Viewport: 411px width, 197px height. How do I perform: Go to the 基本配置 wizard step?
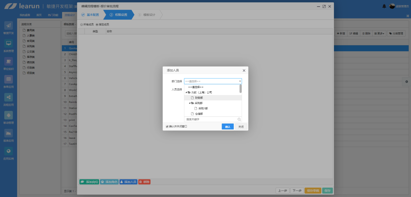click(90, 15)
